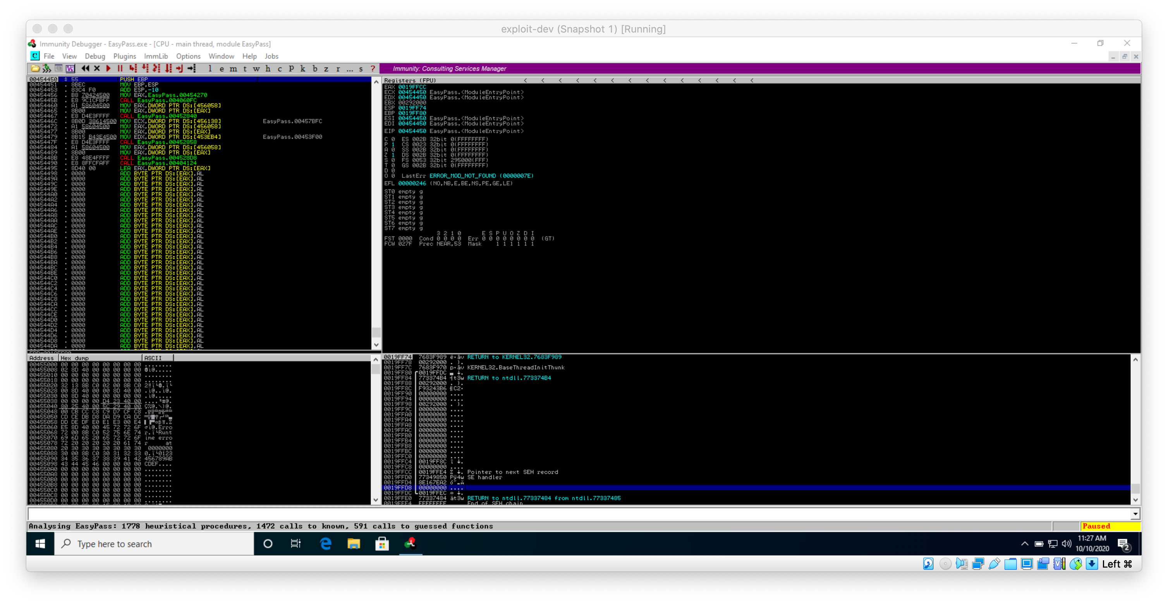Show patches via the 'P' button
Viewport: 1168px width, 604px height.
(x=291, y=69)
